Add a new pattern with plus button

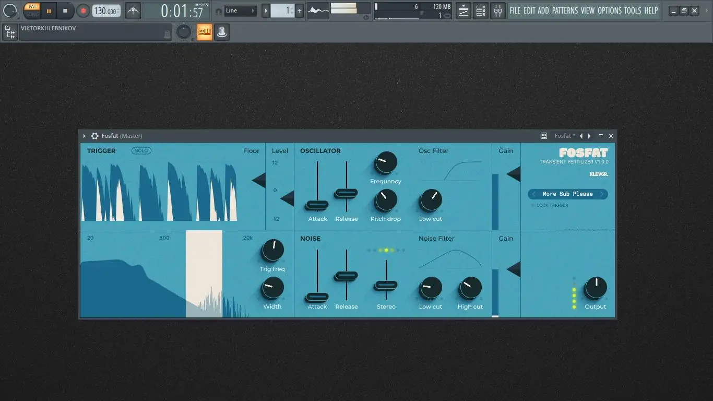point(299,10)
